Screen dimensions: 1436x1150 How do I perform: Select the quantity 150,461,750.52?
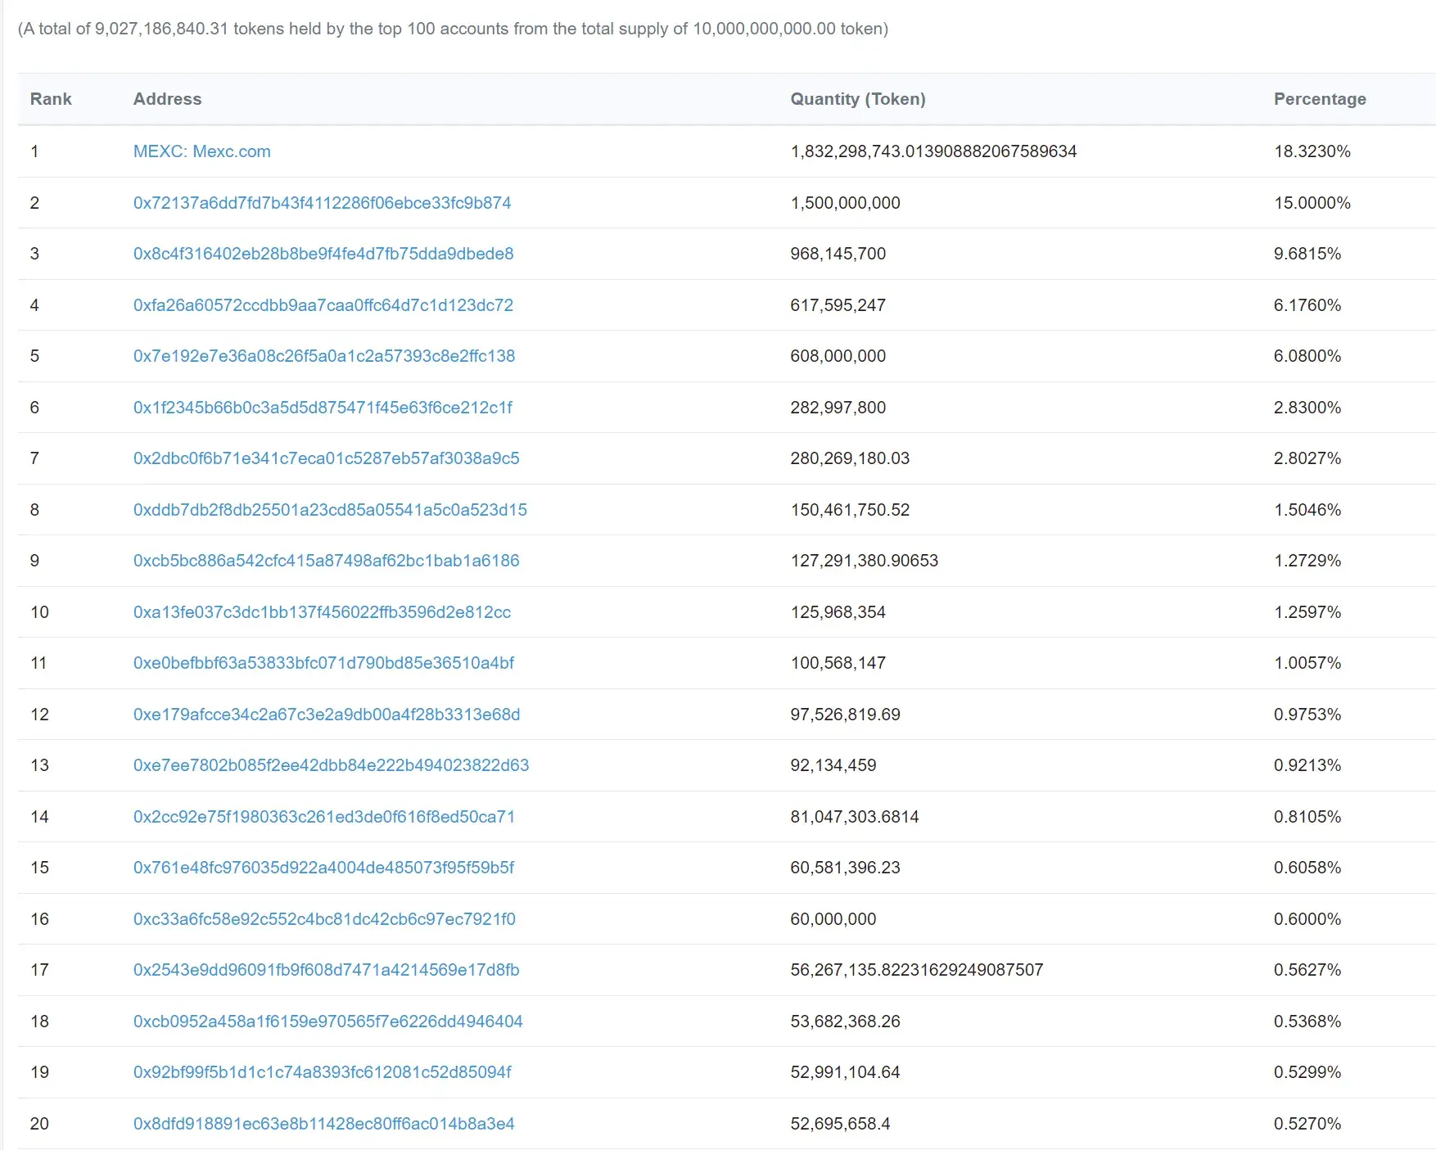[x=850, y=510]
